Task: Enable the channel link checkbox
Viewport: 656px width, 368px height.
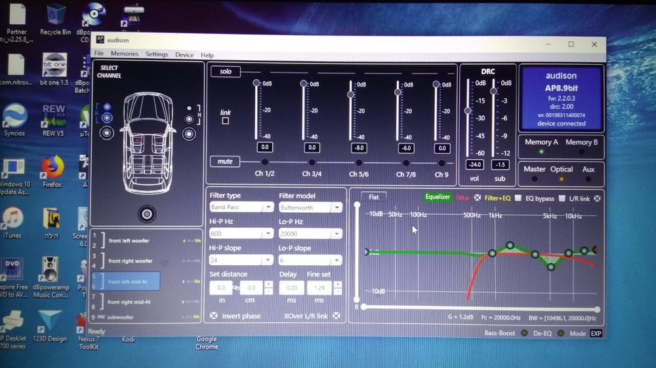Action: (x=226, y=121)
